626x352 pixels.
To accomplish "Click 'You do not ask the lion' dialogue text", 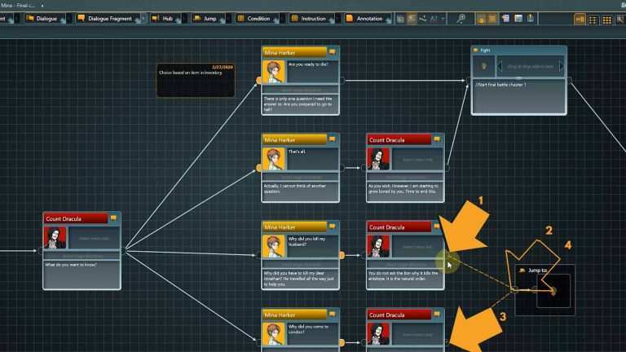I will click(403, 275).
